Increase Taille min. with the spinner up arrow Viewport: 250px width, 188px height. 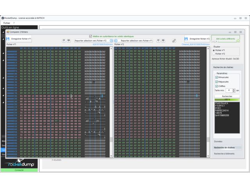click(234, 90)
